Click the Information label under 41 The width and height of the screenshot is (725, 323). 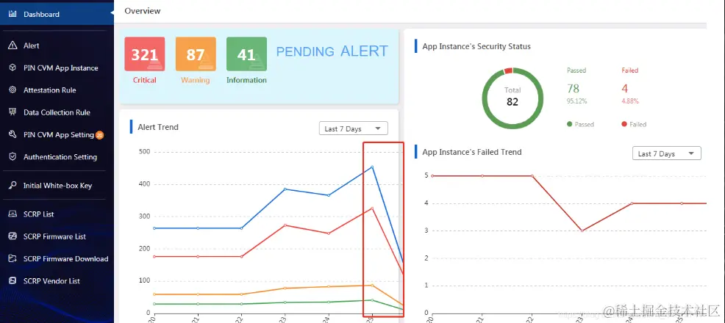point(246,80)
